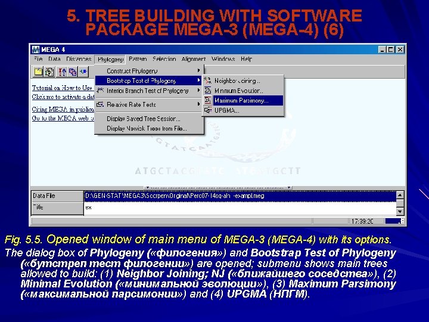Choose Minimum Evolution in submenu

point(243,91)
